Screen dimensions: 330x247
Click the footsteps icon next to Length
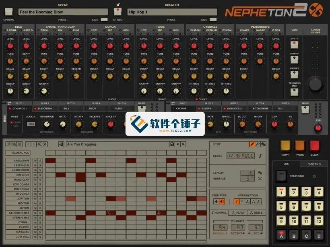tap(260, 173)
